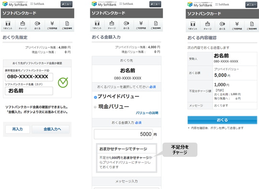Viewport: 259px width, 189px height.
Task: Open the Tポイント icon on the おくる金額入力 screen
Action: tap(97, 25)
